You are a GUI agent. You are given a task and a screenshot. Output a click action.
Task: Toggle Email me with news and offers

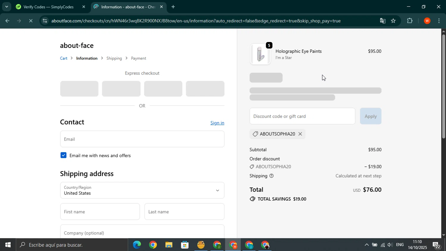63,155
